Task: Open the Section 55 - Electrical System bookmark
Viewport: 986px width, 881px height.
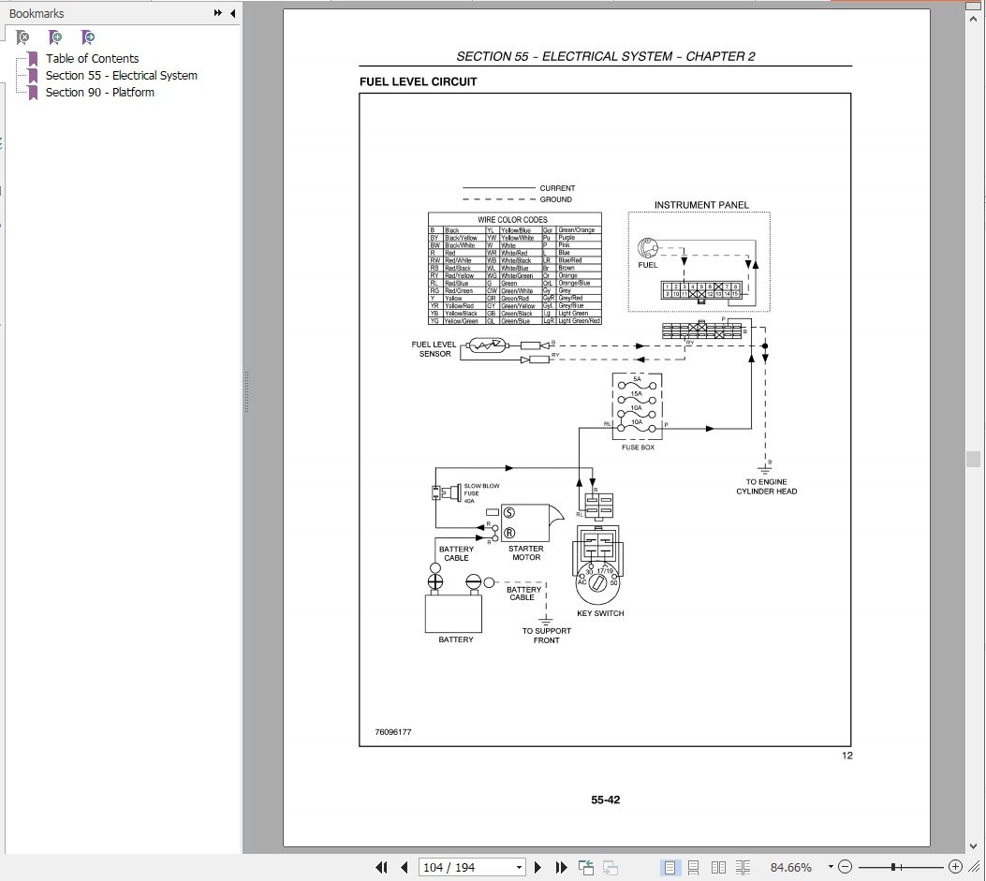Action: coord(120,75)
